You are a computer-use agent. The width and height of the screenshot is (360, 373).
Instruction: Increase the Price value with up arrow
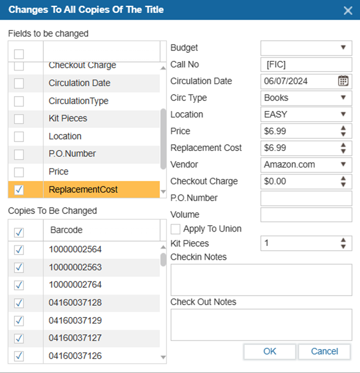(343, 128)
